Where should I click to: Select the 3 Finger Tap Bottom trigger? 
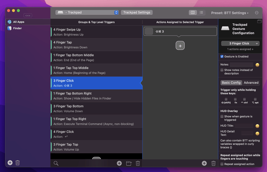pyautogui.click(x=96, y=109)
